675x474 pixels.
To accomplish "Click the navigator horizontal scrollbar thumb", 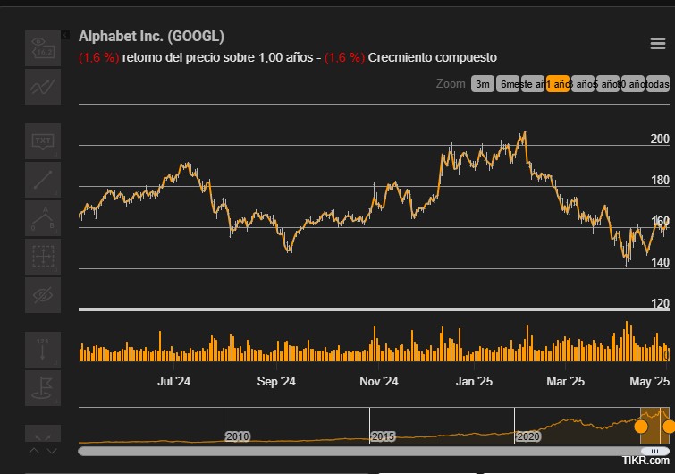I will coord(658,451).
